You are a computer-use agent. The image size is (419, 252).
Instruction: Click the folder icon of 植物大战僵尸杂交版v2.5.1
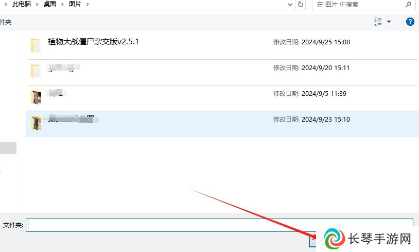[36, 45]
